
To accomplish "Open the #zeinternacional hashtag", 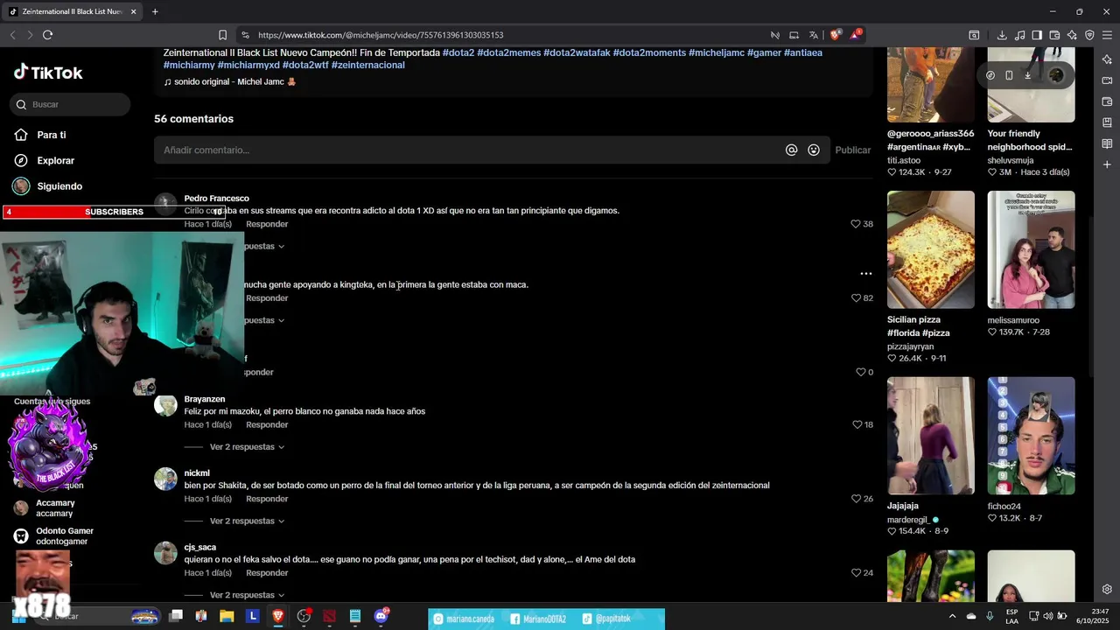I will coord(367,65).
